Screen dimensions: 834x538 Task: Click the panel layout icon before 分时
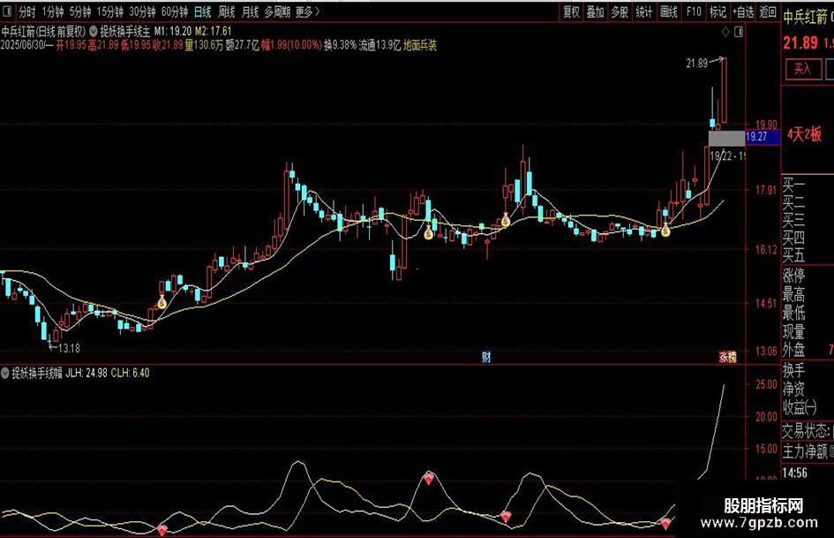(7, 11)
